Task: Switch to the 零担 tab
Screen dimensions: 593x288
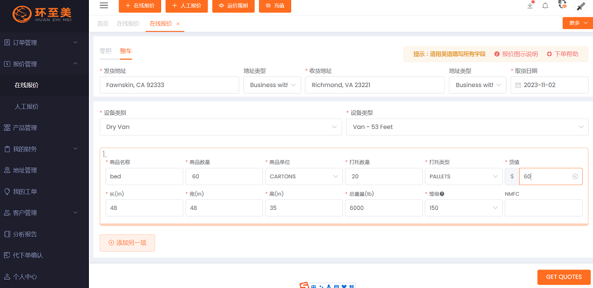Action: (106, 52)
